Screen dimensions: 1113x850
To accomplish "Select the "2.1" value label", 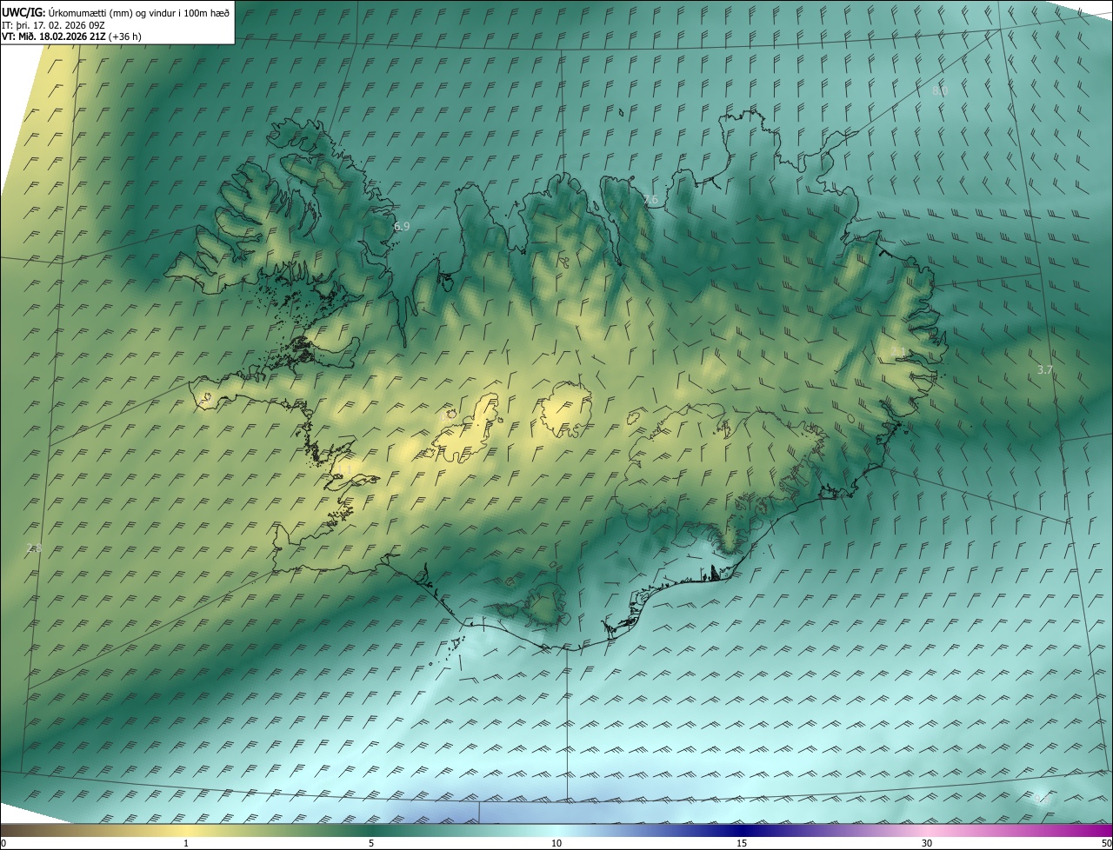I will (x=899, y=351).
